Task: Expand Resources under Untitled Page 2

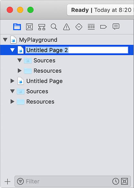Action: (20, 70)
